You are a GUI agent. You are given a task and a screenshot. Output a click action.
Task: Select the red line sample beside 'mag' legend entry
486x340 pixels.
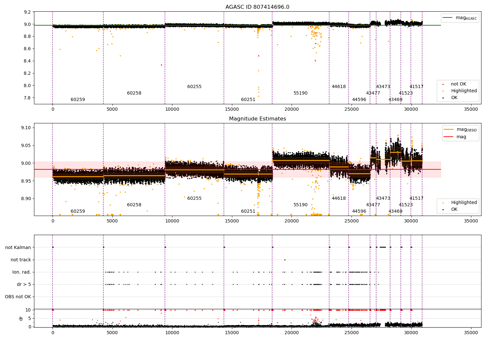[x=449, y=137]
